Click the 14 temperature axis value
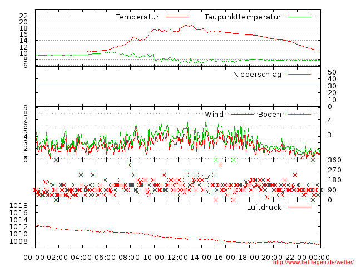Viewport: 356px width, 267px height. point(23,41)
